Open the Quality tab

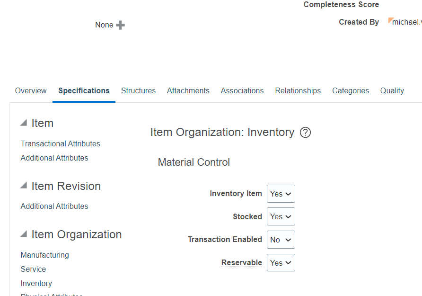coord(392,90)
